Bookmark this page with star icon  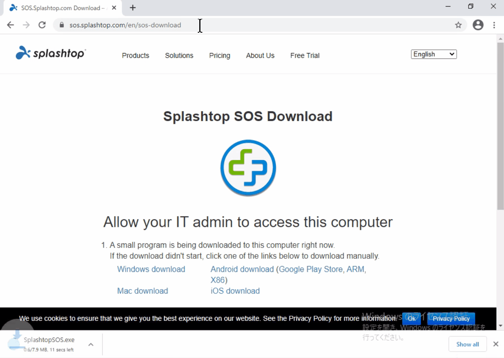pos(458,25)
